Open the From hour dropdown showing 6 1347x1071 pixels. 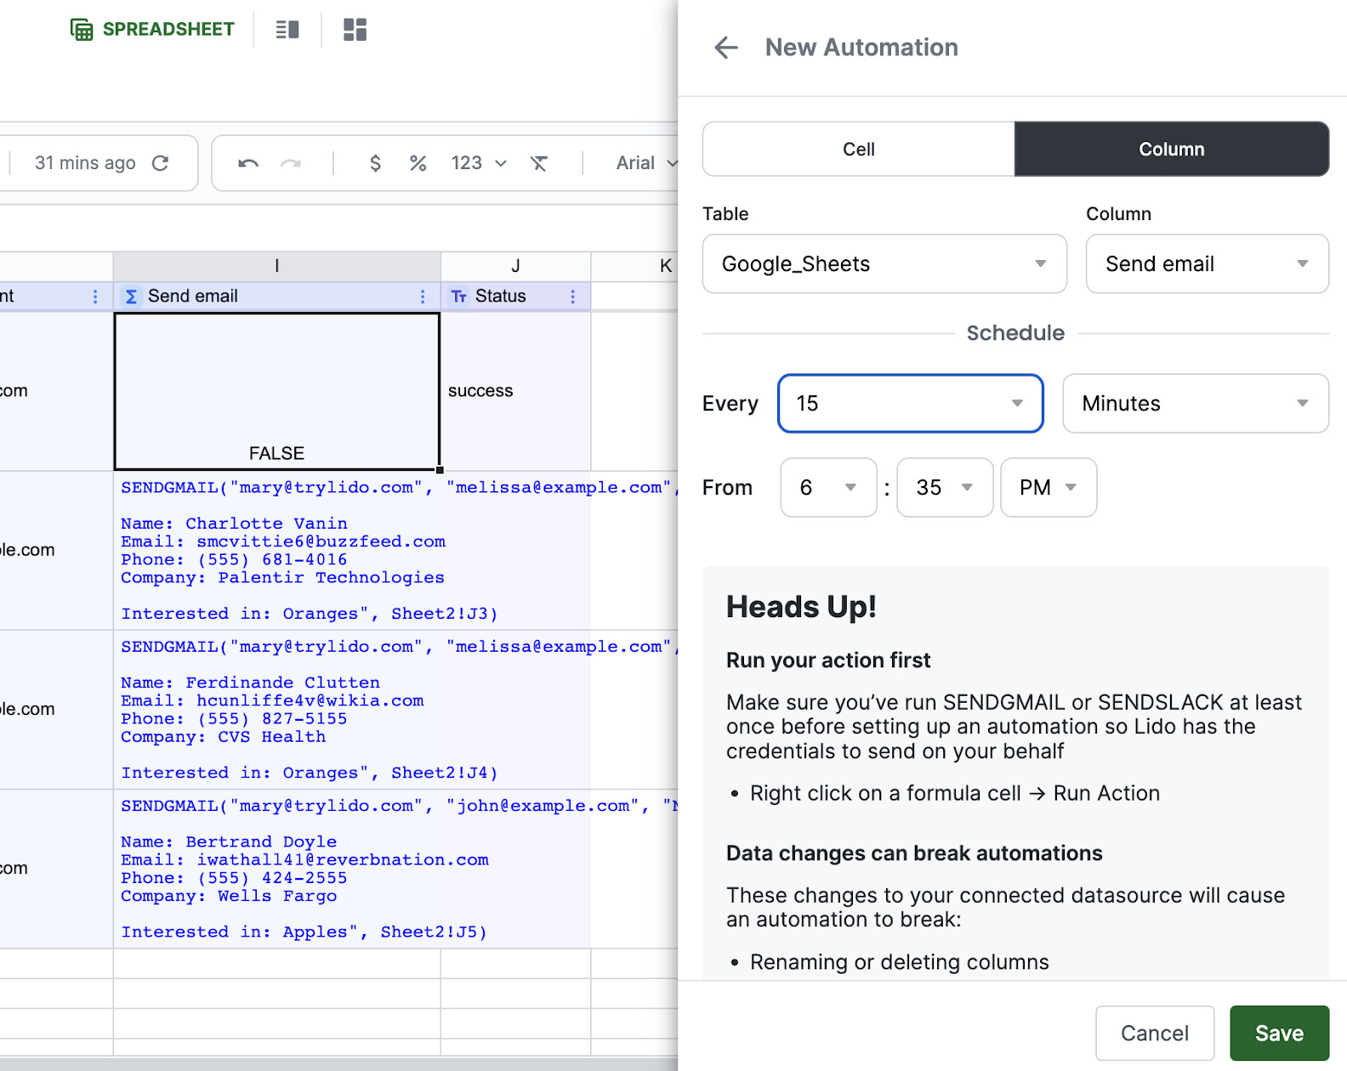point(828,488)
